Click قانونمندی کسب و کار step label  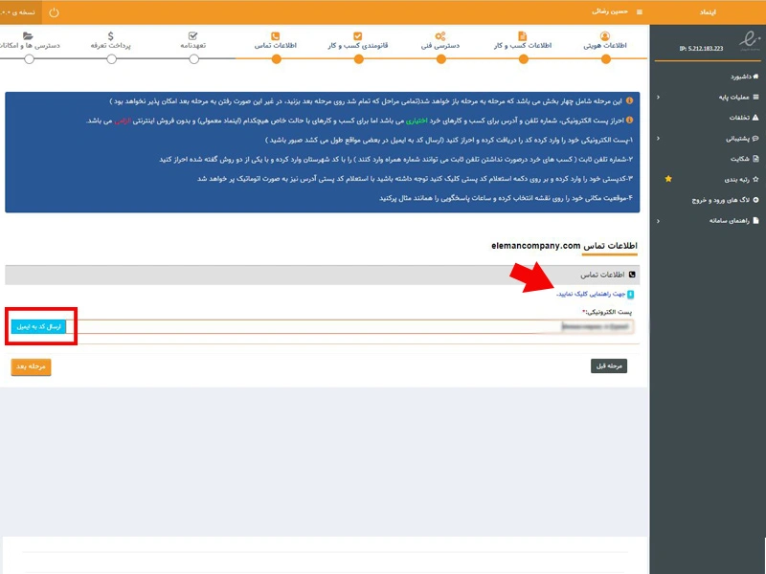tap(357, 45)
